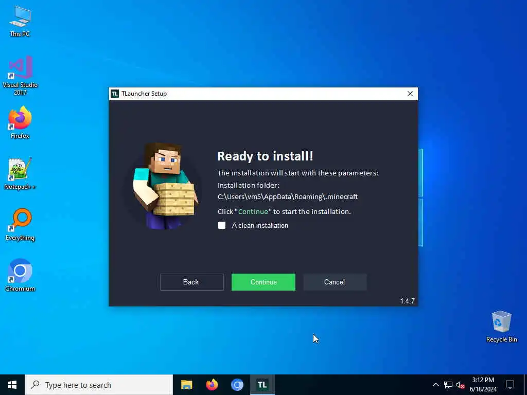The width and height of the screenshot is (527, 395).
Task: Launch Chromium from the taskbar
Action: (x=237, y=385)
